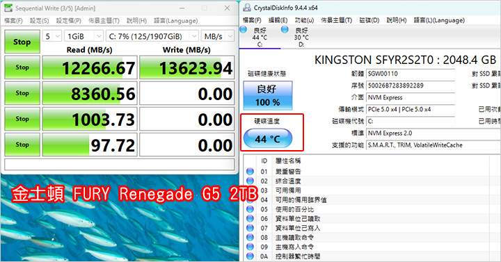Click Stop button beside 1003.73 read result
The height and width of the screenshot is (262, 501).
coord(22,119)
